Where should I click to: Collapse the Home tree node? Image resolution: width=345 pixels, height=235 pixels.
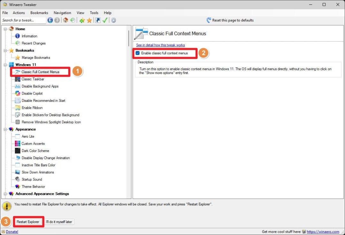pyautogui.click(x=5, y=29)
